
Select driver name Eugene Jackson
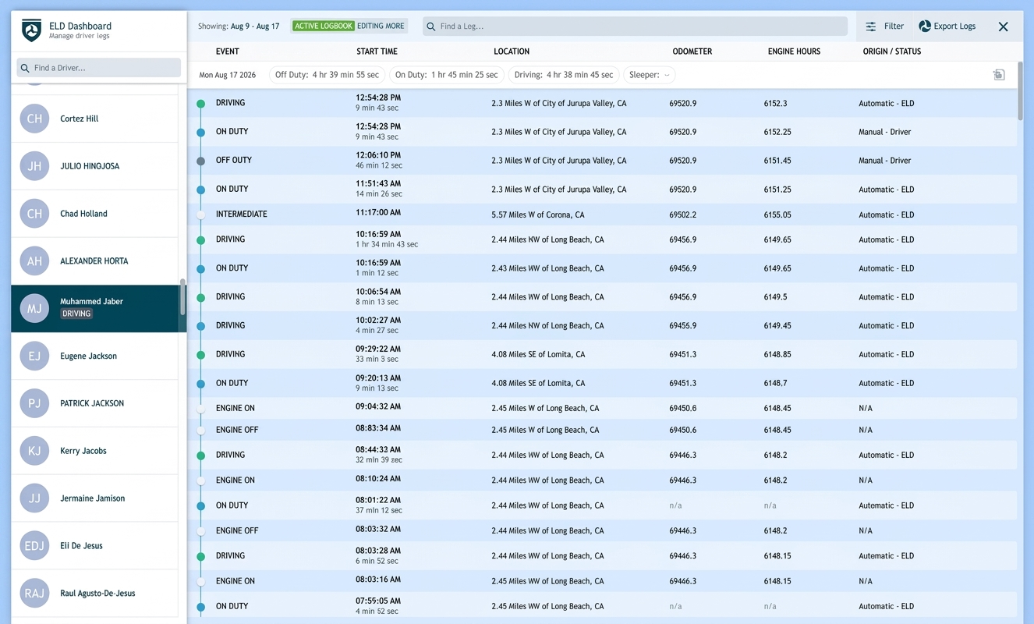(88, 356)
